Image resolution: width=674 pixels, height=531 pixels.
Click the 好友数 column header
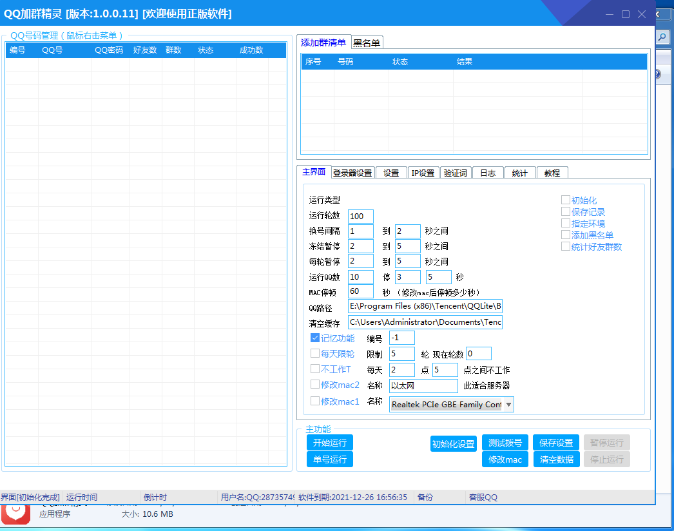[x=145, y=50]
